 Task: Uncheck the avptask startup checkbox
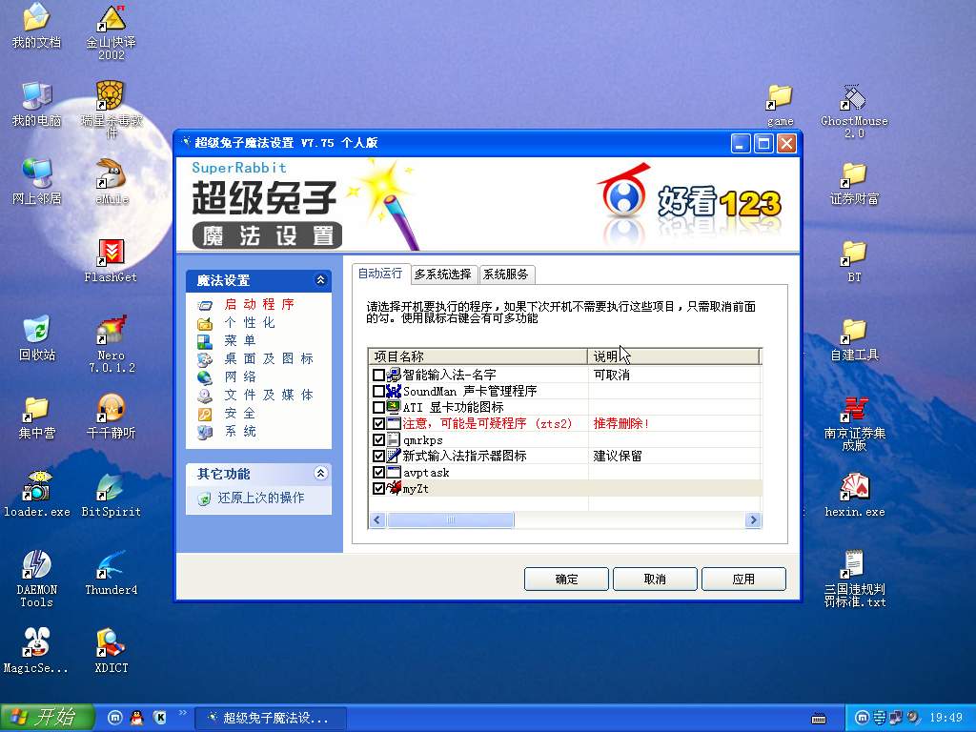377,473
